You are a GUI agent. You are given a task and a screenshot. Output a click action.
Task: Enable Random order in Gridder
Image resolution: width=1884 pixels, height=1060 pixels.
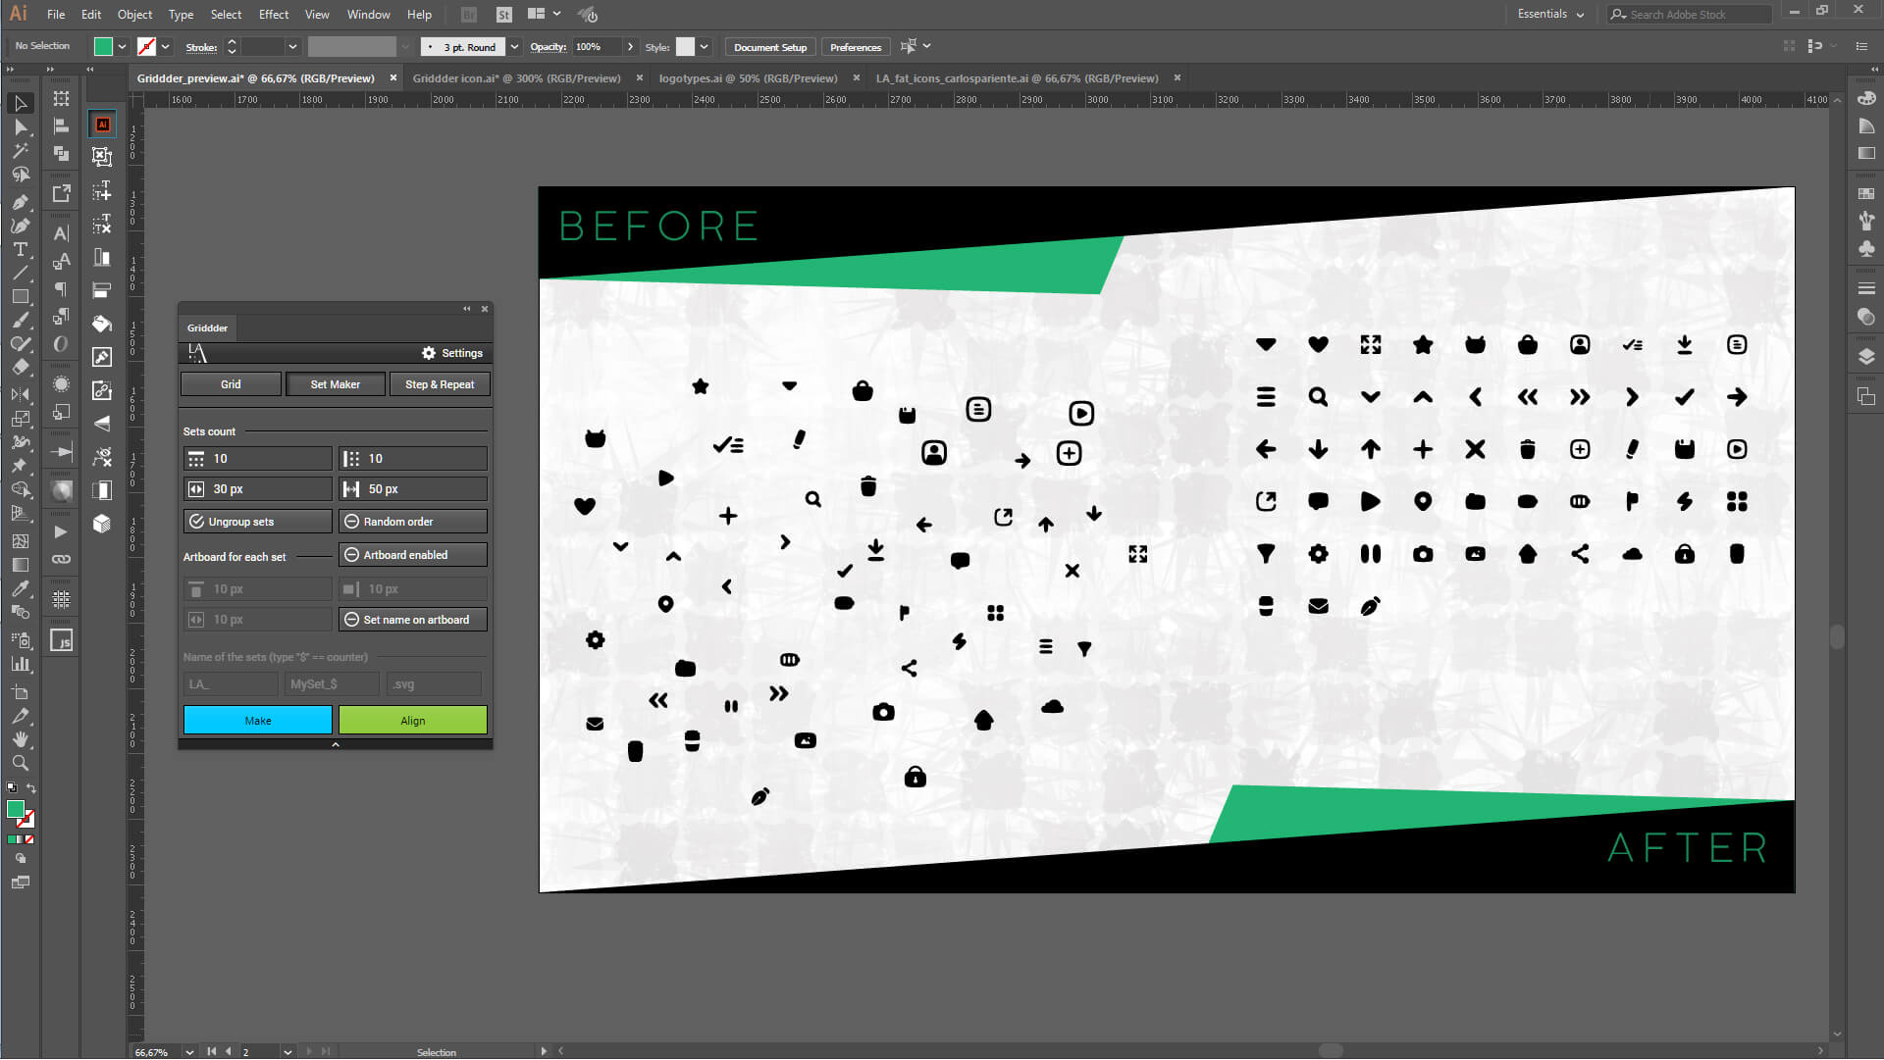click(x=412, y=521)
